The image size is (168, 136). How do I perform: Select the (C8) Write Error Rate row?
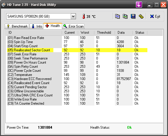77,99
